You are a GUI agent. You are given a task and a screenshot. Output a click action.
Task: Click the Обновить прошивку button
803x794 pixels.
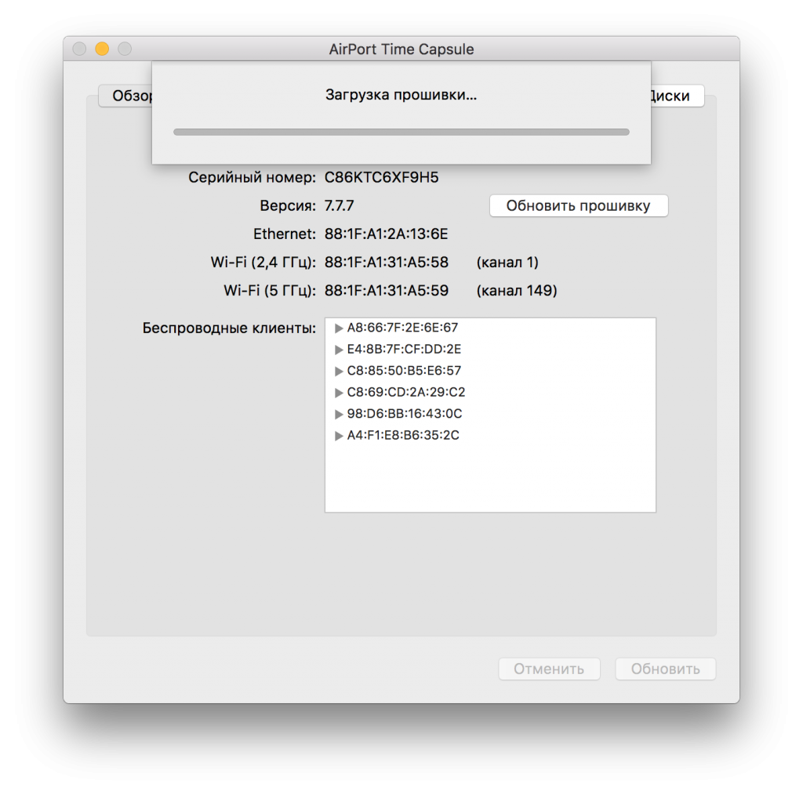coord(579,206)
